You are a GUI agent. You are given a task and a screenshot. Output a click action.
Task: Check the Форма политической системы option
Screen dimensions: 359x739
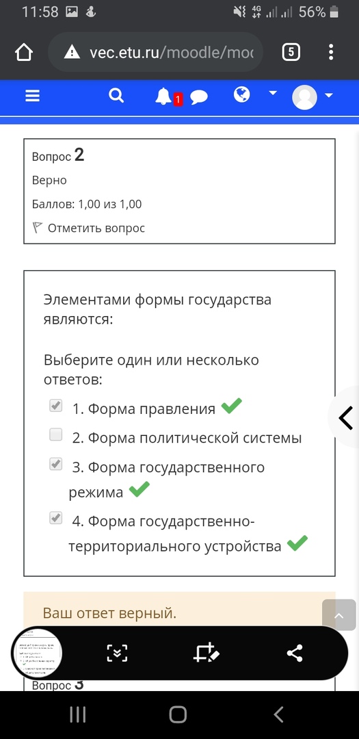tap(56, 435)
